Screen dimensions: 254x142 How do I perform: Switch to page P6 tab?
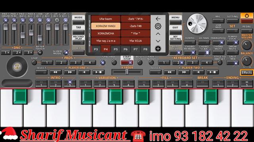click(x=125, y=49)
